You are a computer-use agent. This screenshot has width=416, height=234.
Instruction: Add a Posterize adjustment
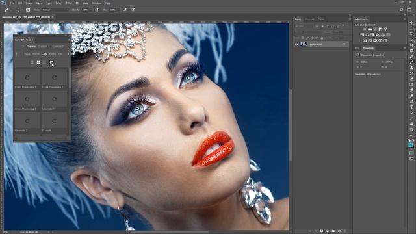click(370, 41)
